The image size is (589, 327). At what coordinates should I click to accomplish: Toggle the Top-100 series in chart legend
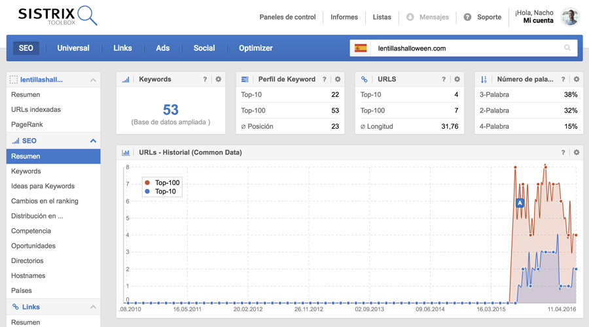(162, 182)
